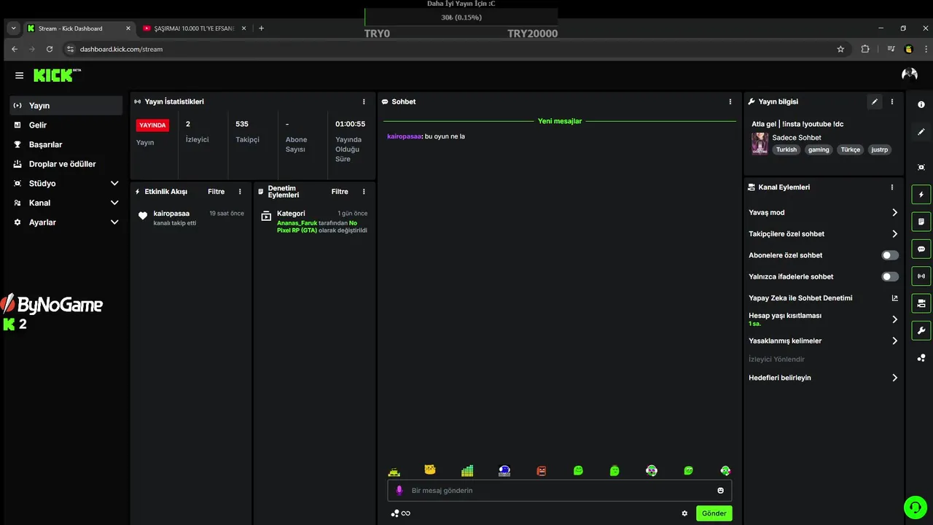Toggle the chat bubble widget icon in rail

point(921,249)
